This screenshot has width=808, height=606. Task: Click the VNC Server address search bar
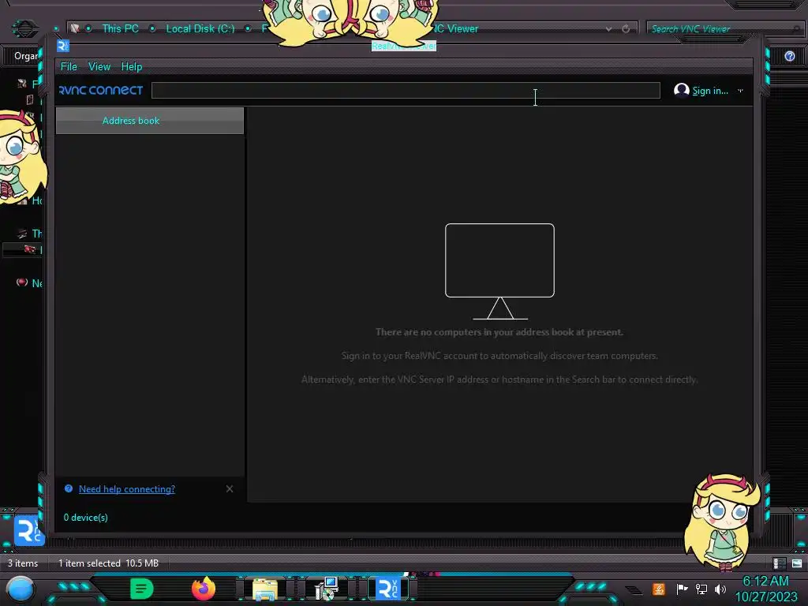[406, 90]
